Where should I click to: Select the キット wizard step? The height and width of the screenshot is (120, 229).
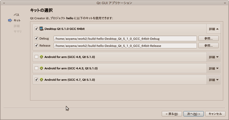[x=17, y=20]
